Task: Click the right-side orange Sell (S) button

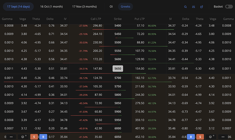Action: 201,137
